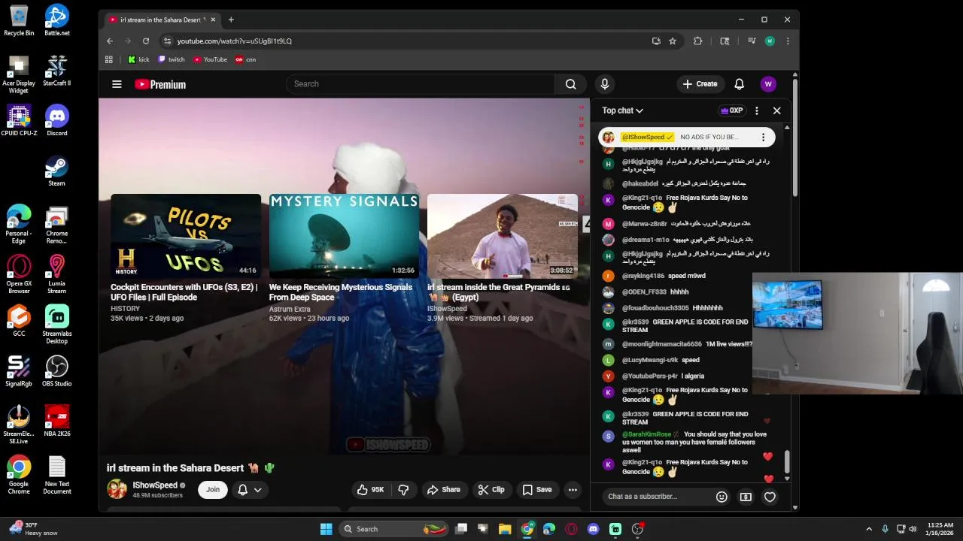
Task: Reload the YouTube page
Action: coord(146,41)
